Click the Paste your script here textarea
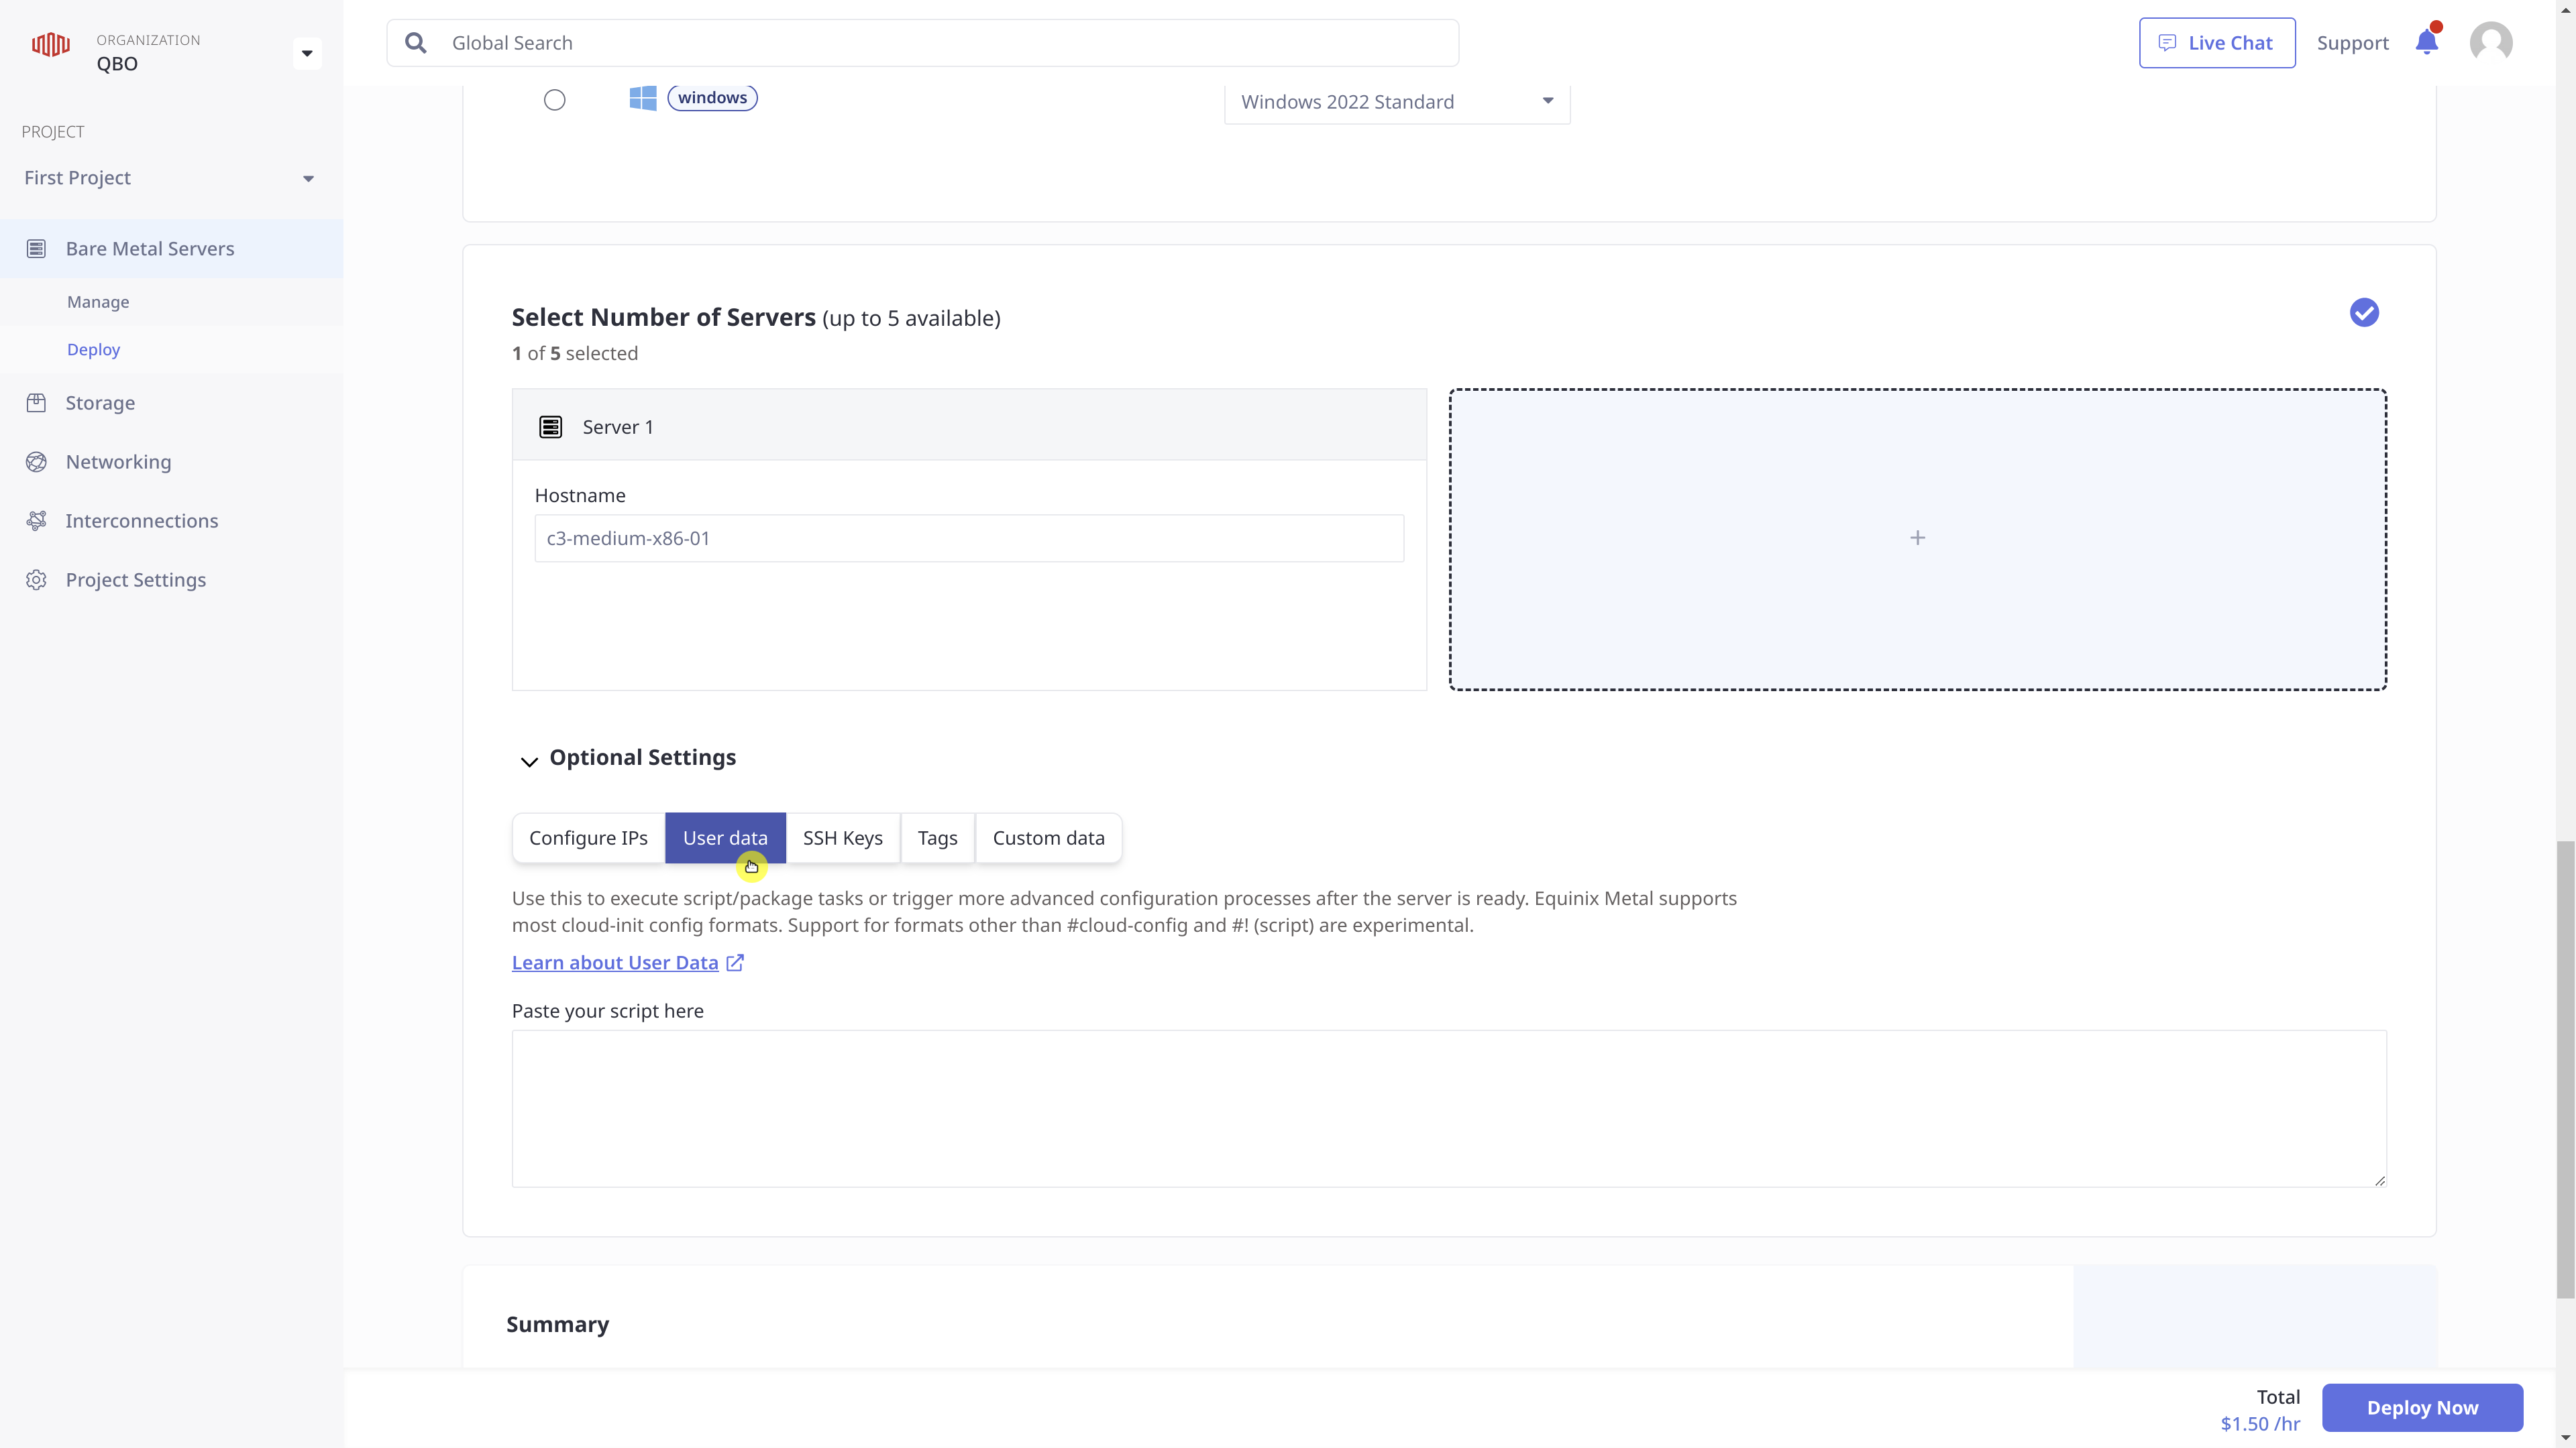The image size is (2576, 1448). tap(1449, 1109)
